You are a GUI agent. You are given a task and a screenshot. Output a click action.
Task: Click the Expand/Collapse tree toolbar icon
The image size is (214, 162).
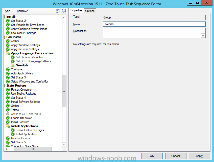[64, 11]
